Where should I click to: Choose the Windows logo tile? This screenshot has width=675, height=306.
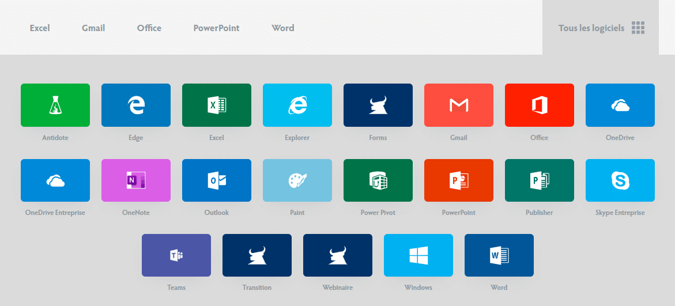point(418,255)
